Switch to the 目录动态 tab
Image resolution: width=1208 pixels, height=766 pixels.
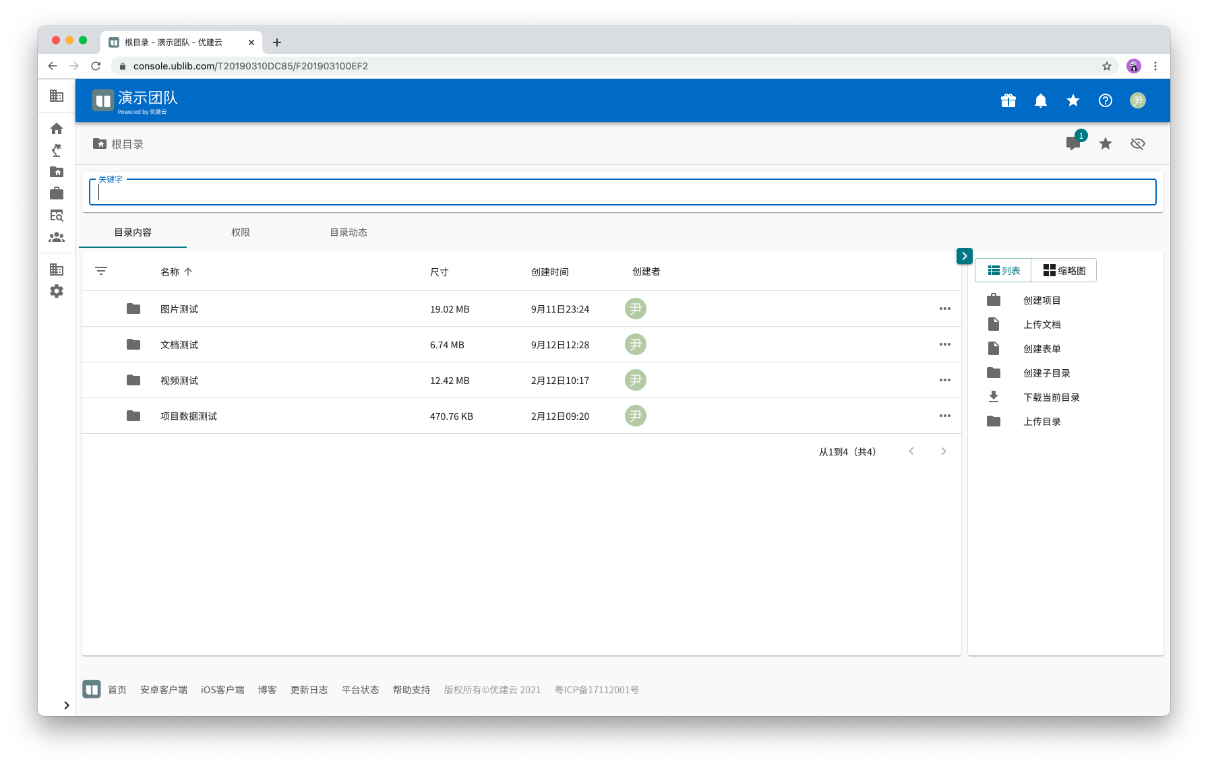click(348, 232)
